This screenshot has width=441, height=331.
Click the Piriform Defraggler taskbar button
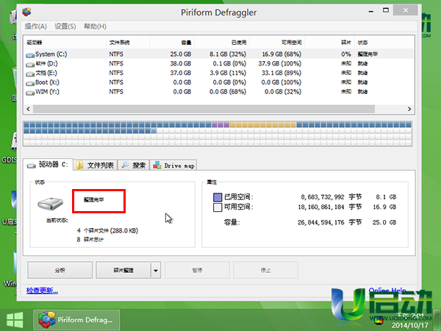76,320
